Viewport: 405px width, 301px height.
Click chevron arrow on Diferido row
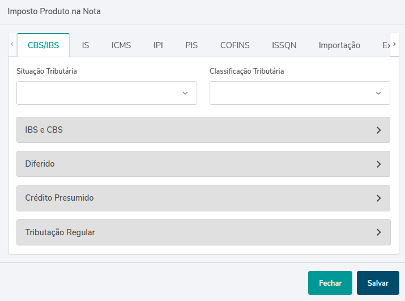[378, 164]
